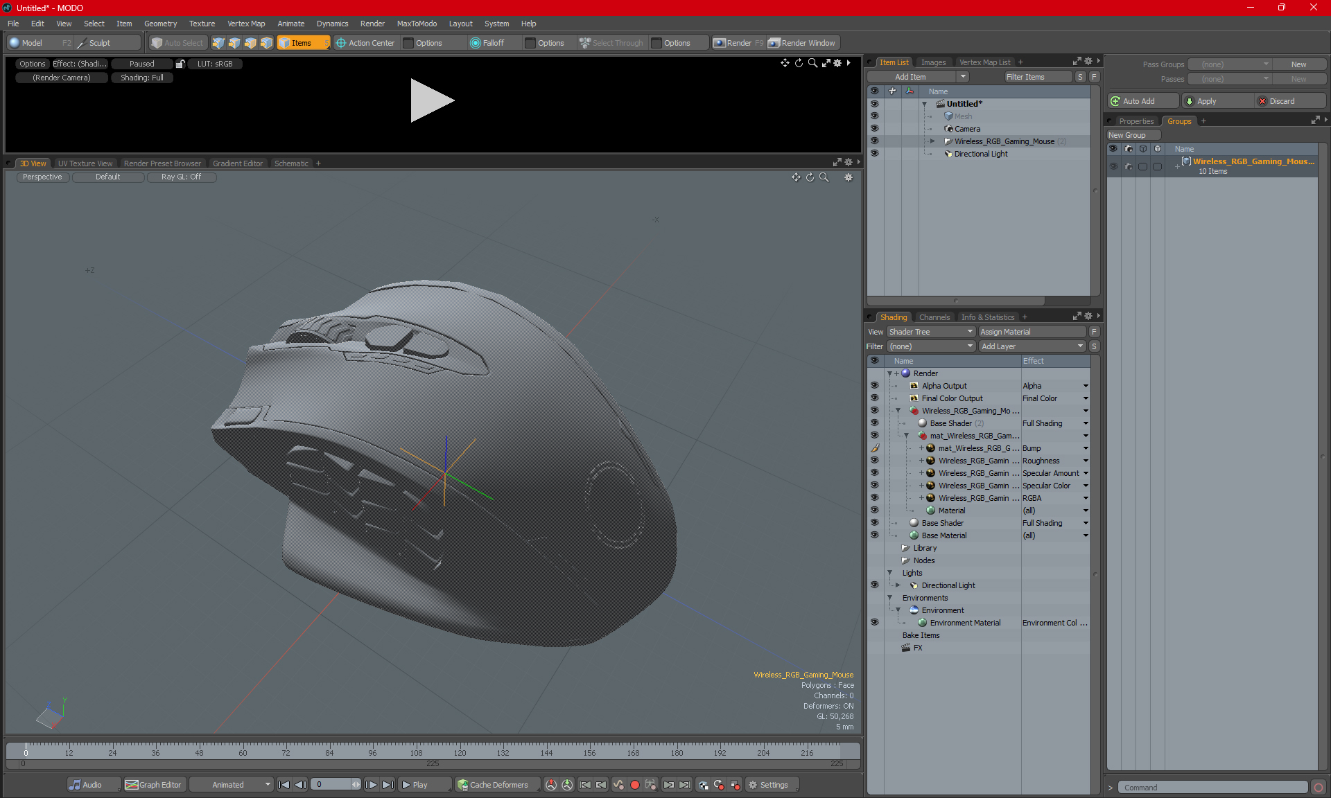The image size is (1331, 798).
Task: Open the Geometry menu in menu bar
Action: 159,23
